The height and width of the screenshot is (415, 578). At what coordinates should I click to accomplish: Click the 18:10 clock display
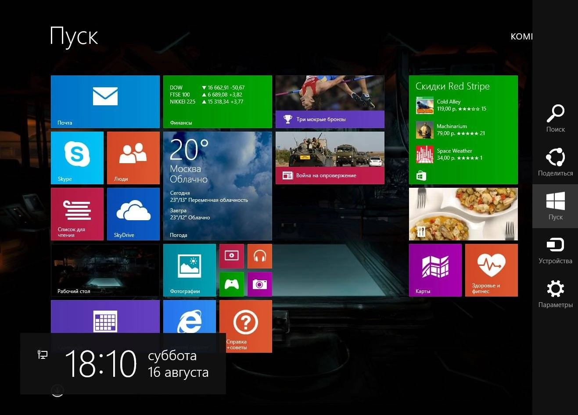101,364
